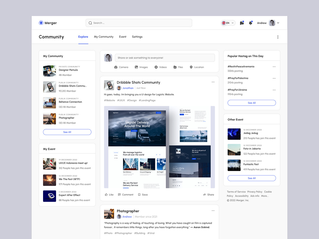Image resolution: width=319 pixels, height=239 pixels.
Task: Open the Settings tab
Action: pyautogui.click(x=137, y=37)
